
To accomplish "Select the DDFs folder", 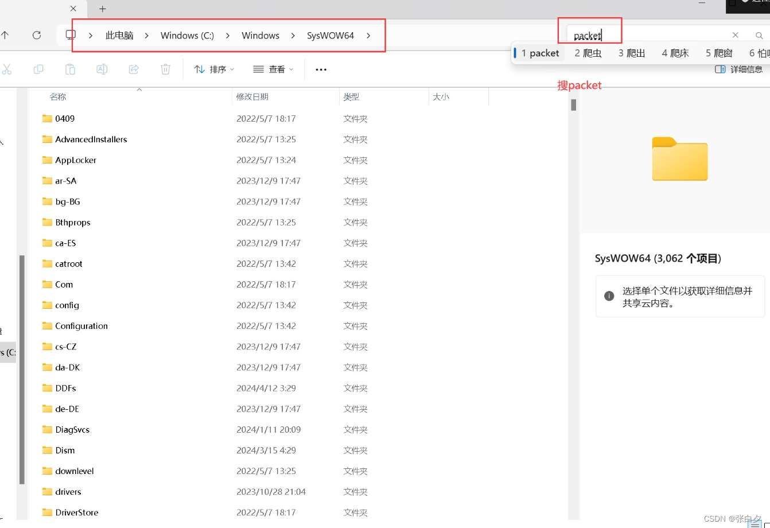I will [66, 388].
